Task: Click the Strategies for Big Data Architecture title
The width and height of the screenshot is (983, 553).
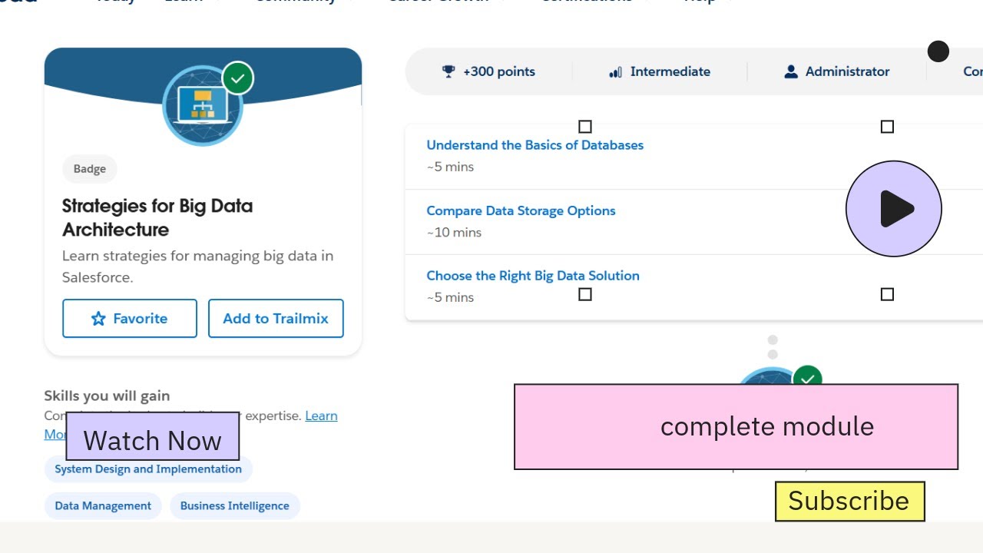Action: coord(157,217)
